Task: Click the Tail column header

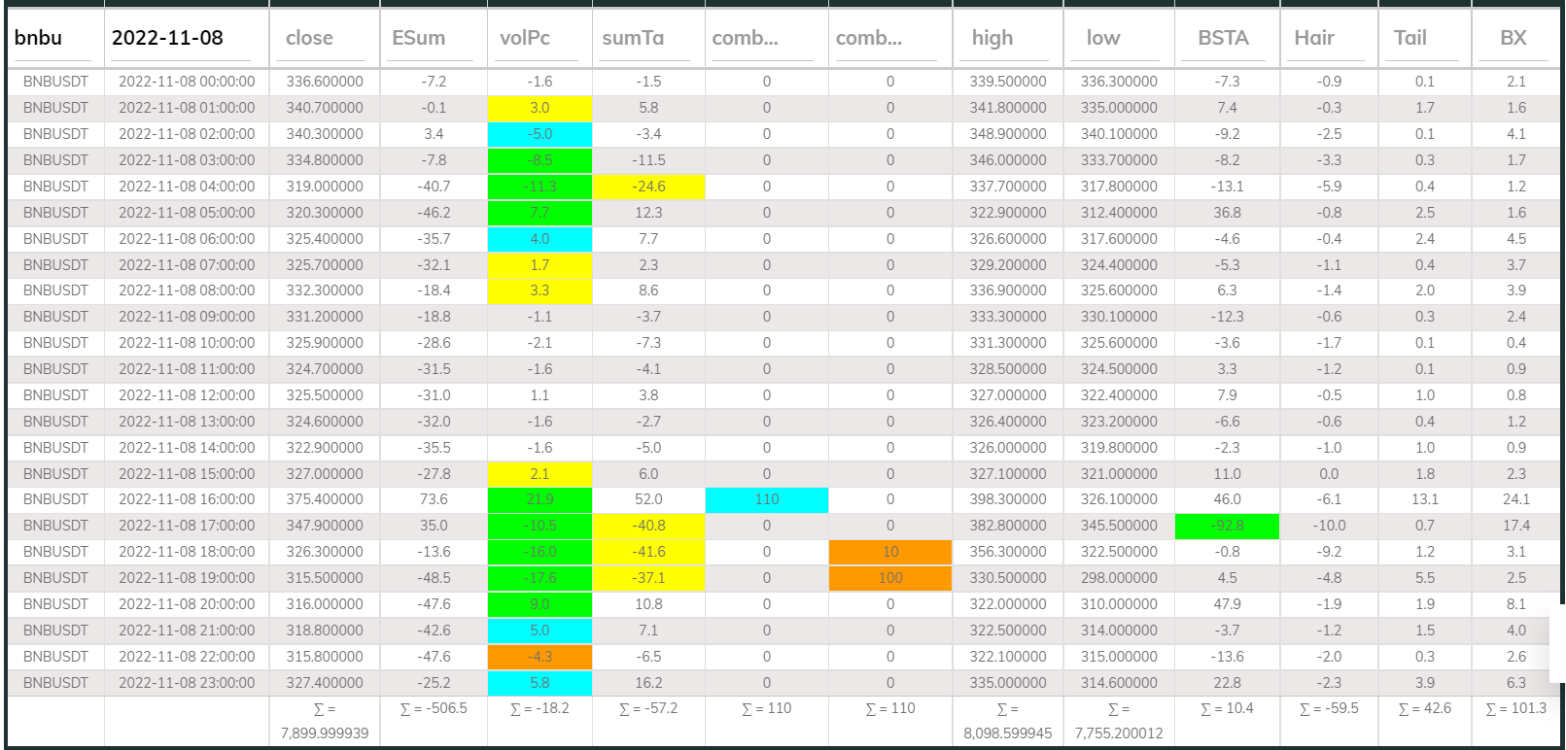Action: click(x=1409, y=38)
